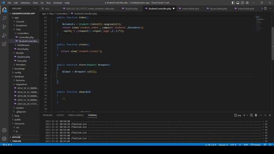Image resolution: width=274 pixels, height=154 pixels.
Task: Click the VS Code logo icon
Action: [x=3, y=3]
